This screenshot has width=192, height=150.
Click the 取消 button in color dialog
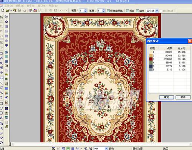183,97
